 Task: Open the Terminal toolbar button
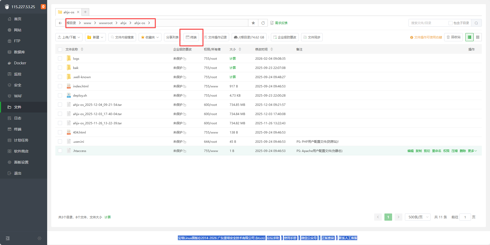191,37
